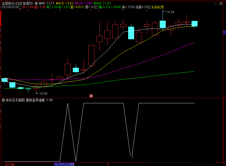Click the 14.38 high price annotation
Screen dimensions: 226x166
(x=170, y=12)
